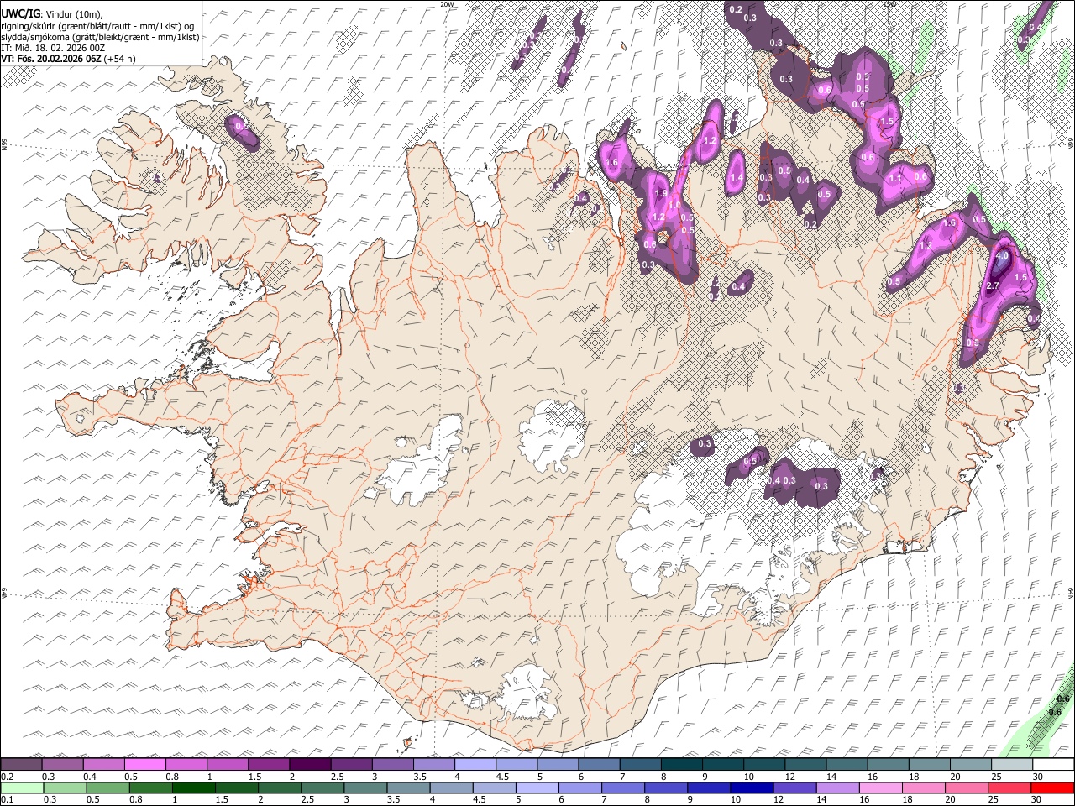The image size is (1075, 806).
Task: Click the 1.4 precipitation value on the map
Action: click(737, 177)
